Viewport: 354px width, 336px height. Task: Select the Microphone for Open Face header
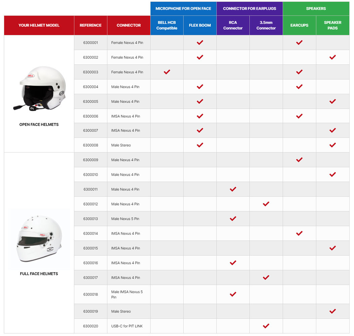tap(183, 8)
